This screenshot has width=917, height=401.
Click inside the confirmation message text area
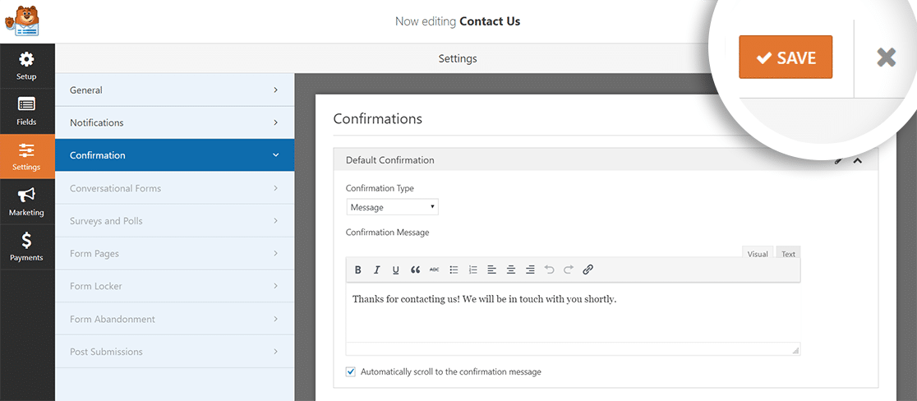573,313
